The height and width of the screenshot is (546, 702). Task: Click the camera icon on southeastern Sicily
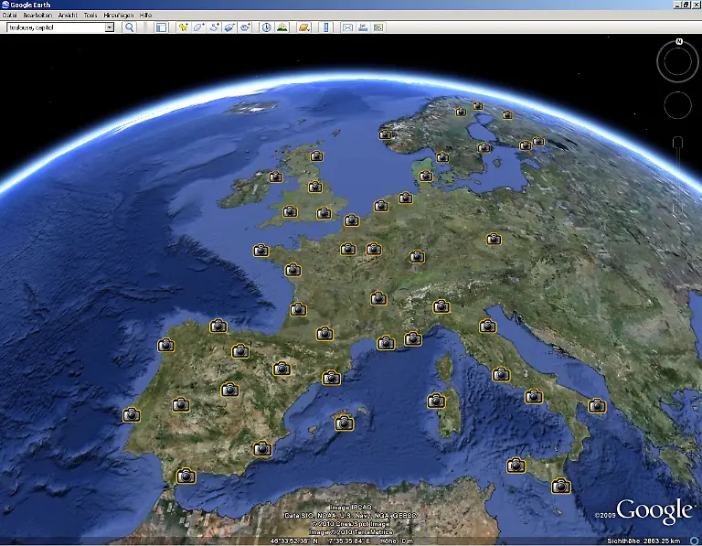pyautogui.click(x=561, y=486)
